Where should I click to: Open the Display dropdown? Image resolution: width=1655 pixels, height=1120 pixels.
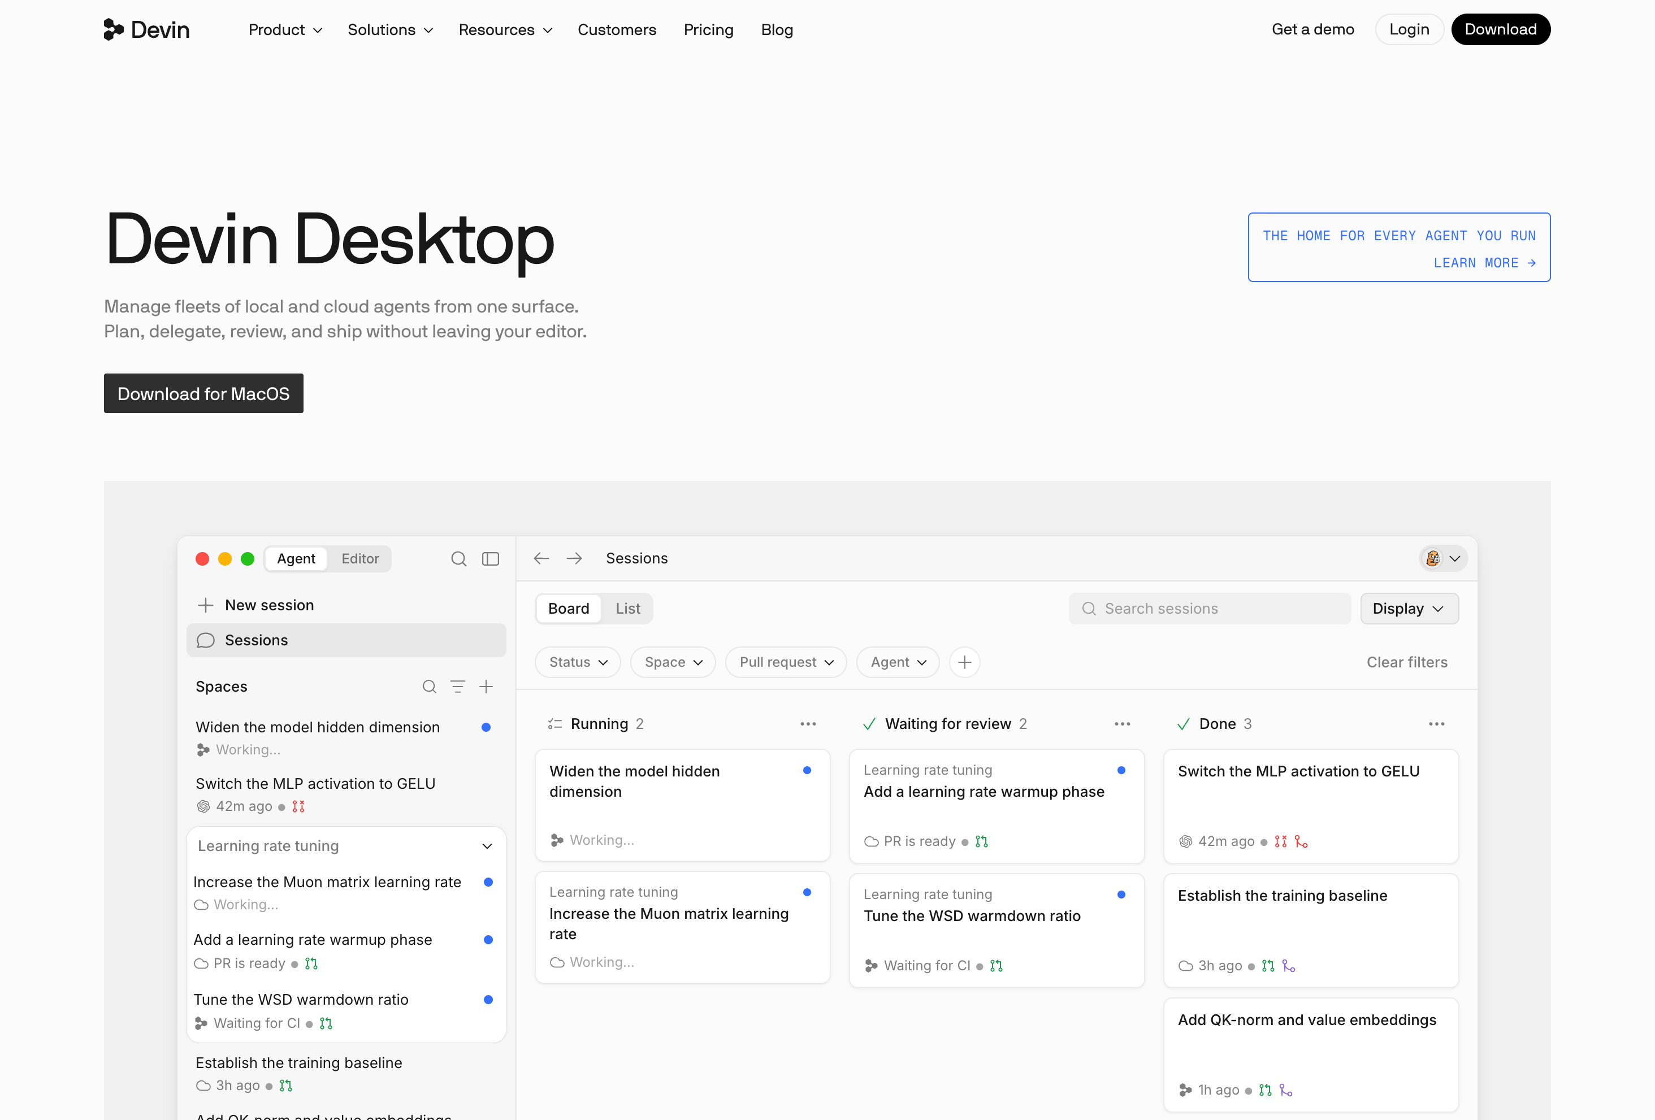tap(1409, 609)
